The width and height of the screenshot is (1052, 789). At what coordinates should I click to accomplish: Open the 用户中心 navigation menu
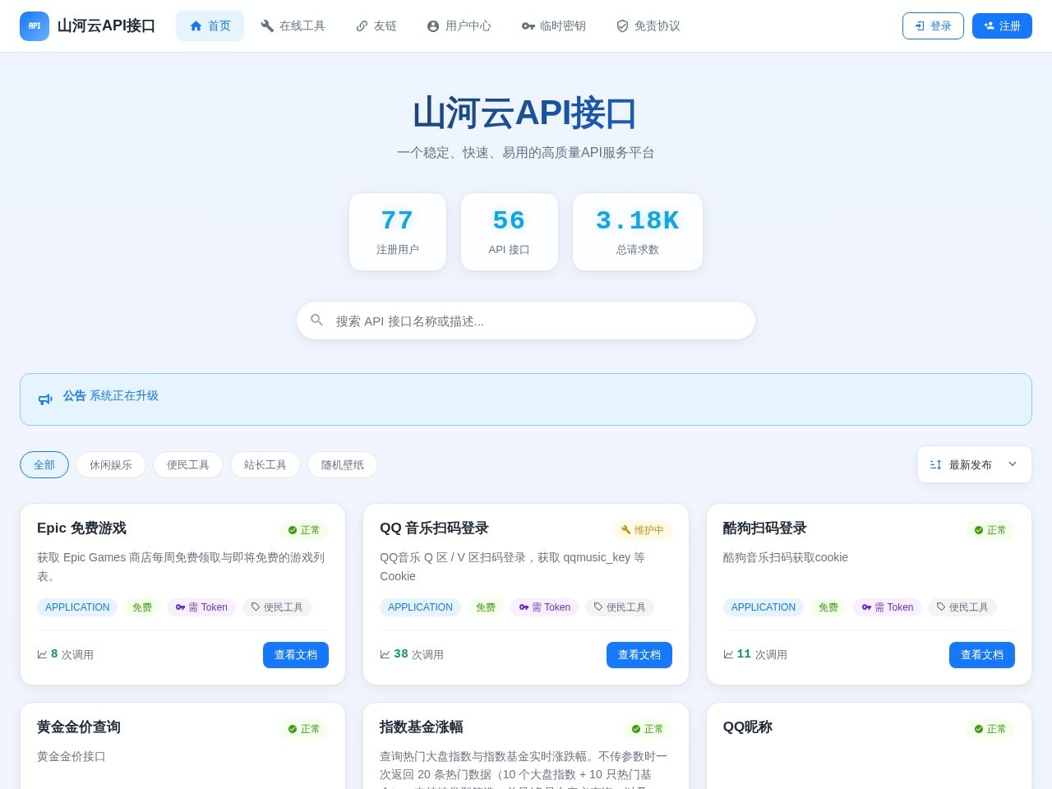459,26
